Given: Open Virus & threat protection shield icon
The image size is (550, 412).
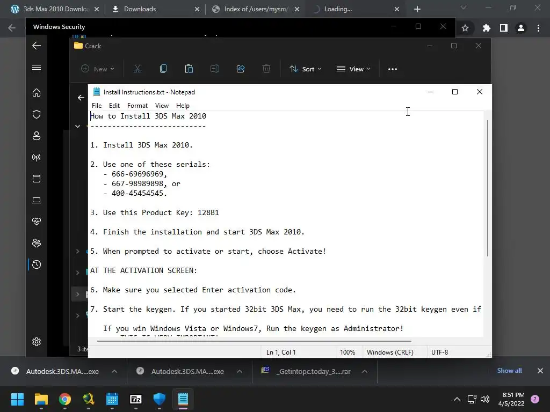Looking at the screenshot, I should click(37, 114).
